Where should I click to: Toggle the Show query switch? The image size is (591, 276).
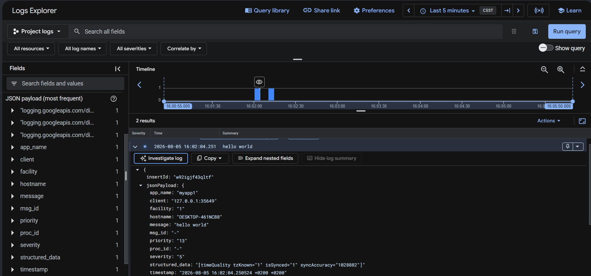coord(546,48)
